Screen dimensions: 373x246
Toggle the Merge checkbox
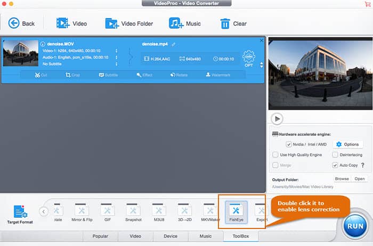tap(275, 165)
